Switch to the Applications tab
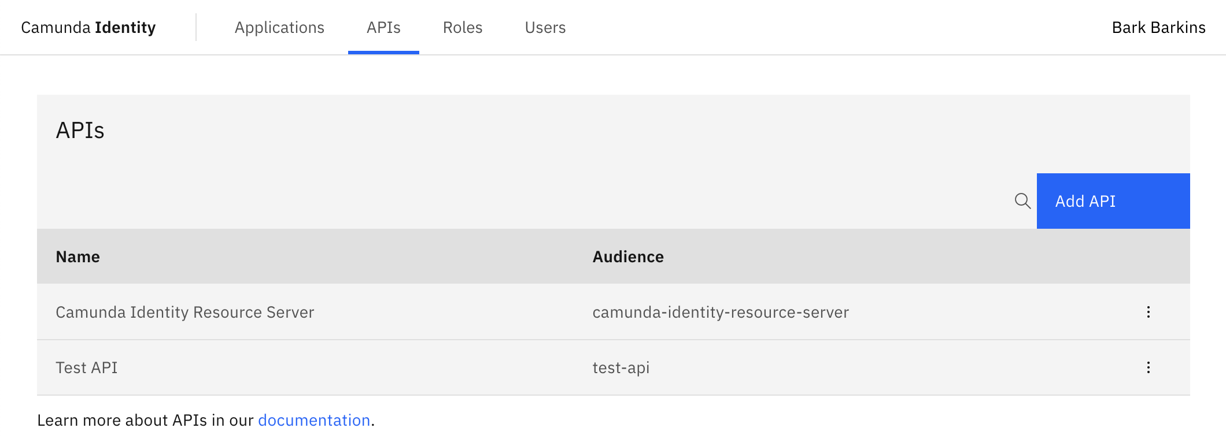Image resolution: width=1226 pixels, height=439 pixels. [x=279, y=28]
